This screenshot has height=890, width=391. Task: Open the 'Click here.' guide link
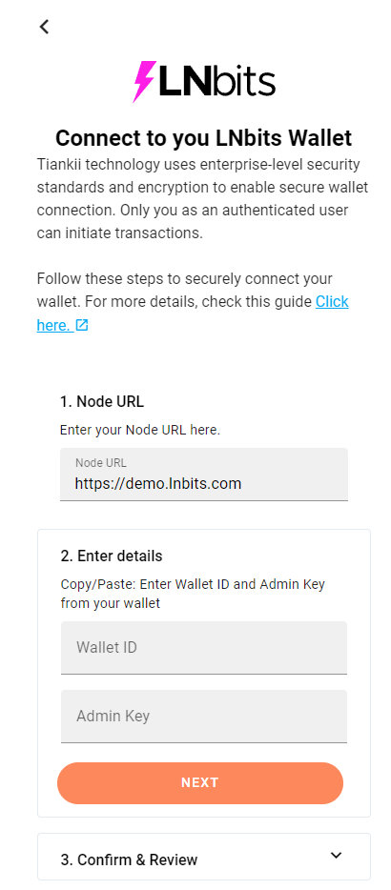pyautogui.click(x=193, y=313)
